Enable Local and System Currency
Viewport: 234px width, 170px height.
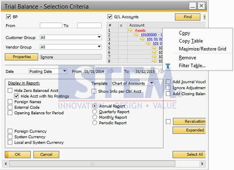tap(10, 142)
